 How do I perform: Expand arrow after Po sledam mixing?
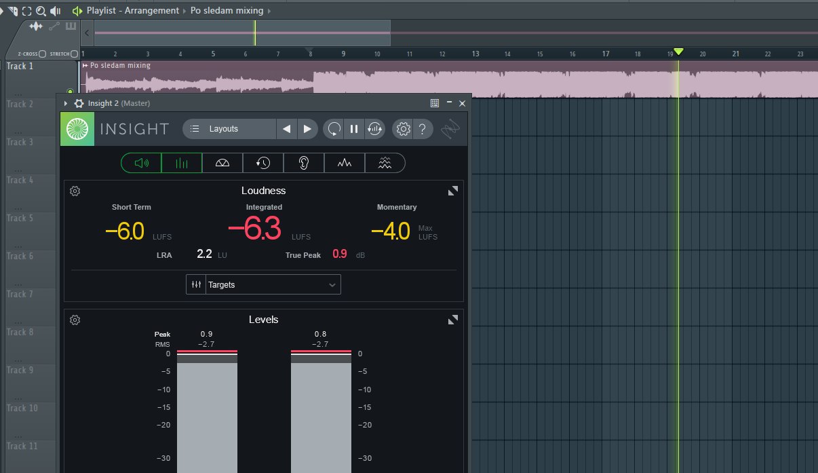pos(270,11)
